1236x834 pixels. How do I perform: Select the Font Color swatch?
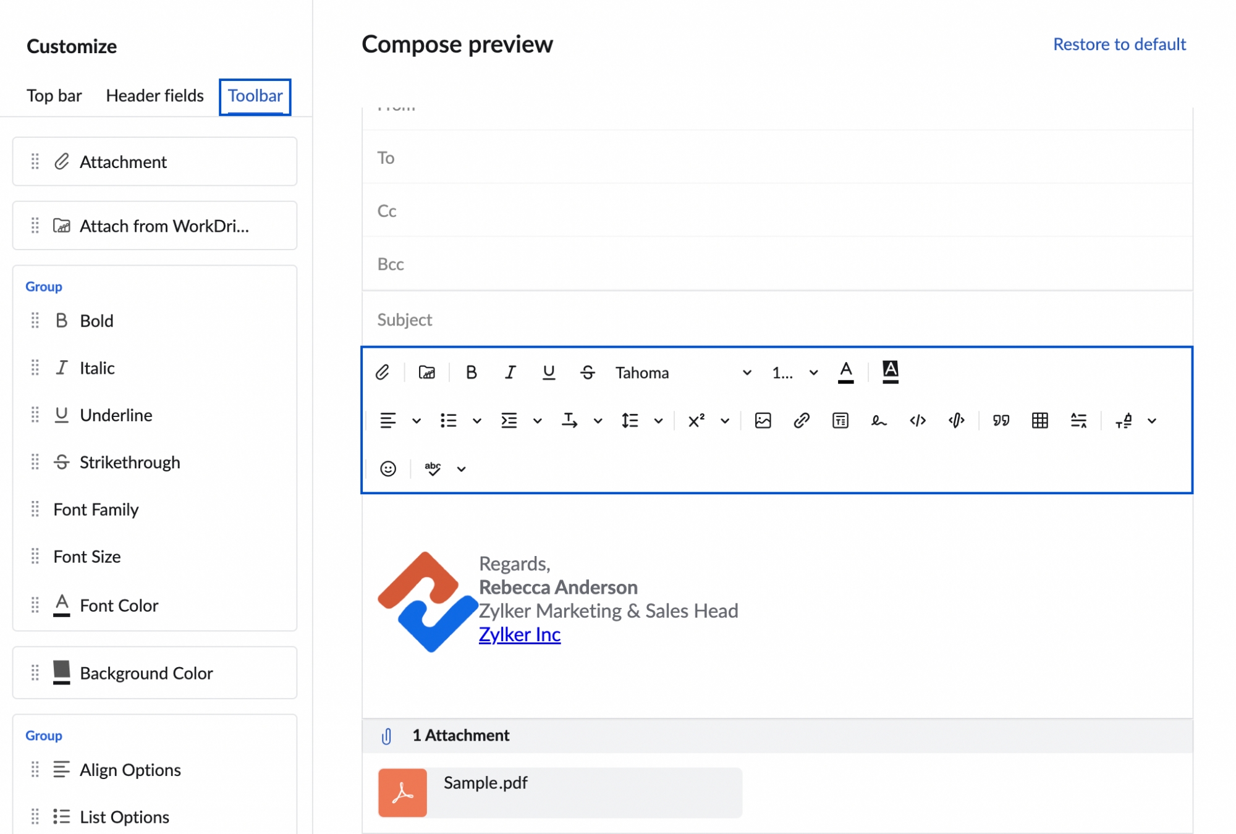tap(846, 373)
